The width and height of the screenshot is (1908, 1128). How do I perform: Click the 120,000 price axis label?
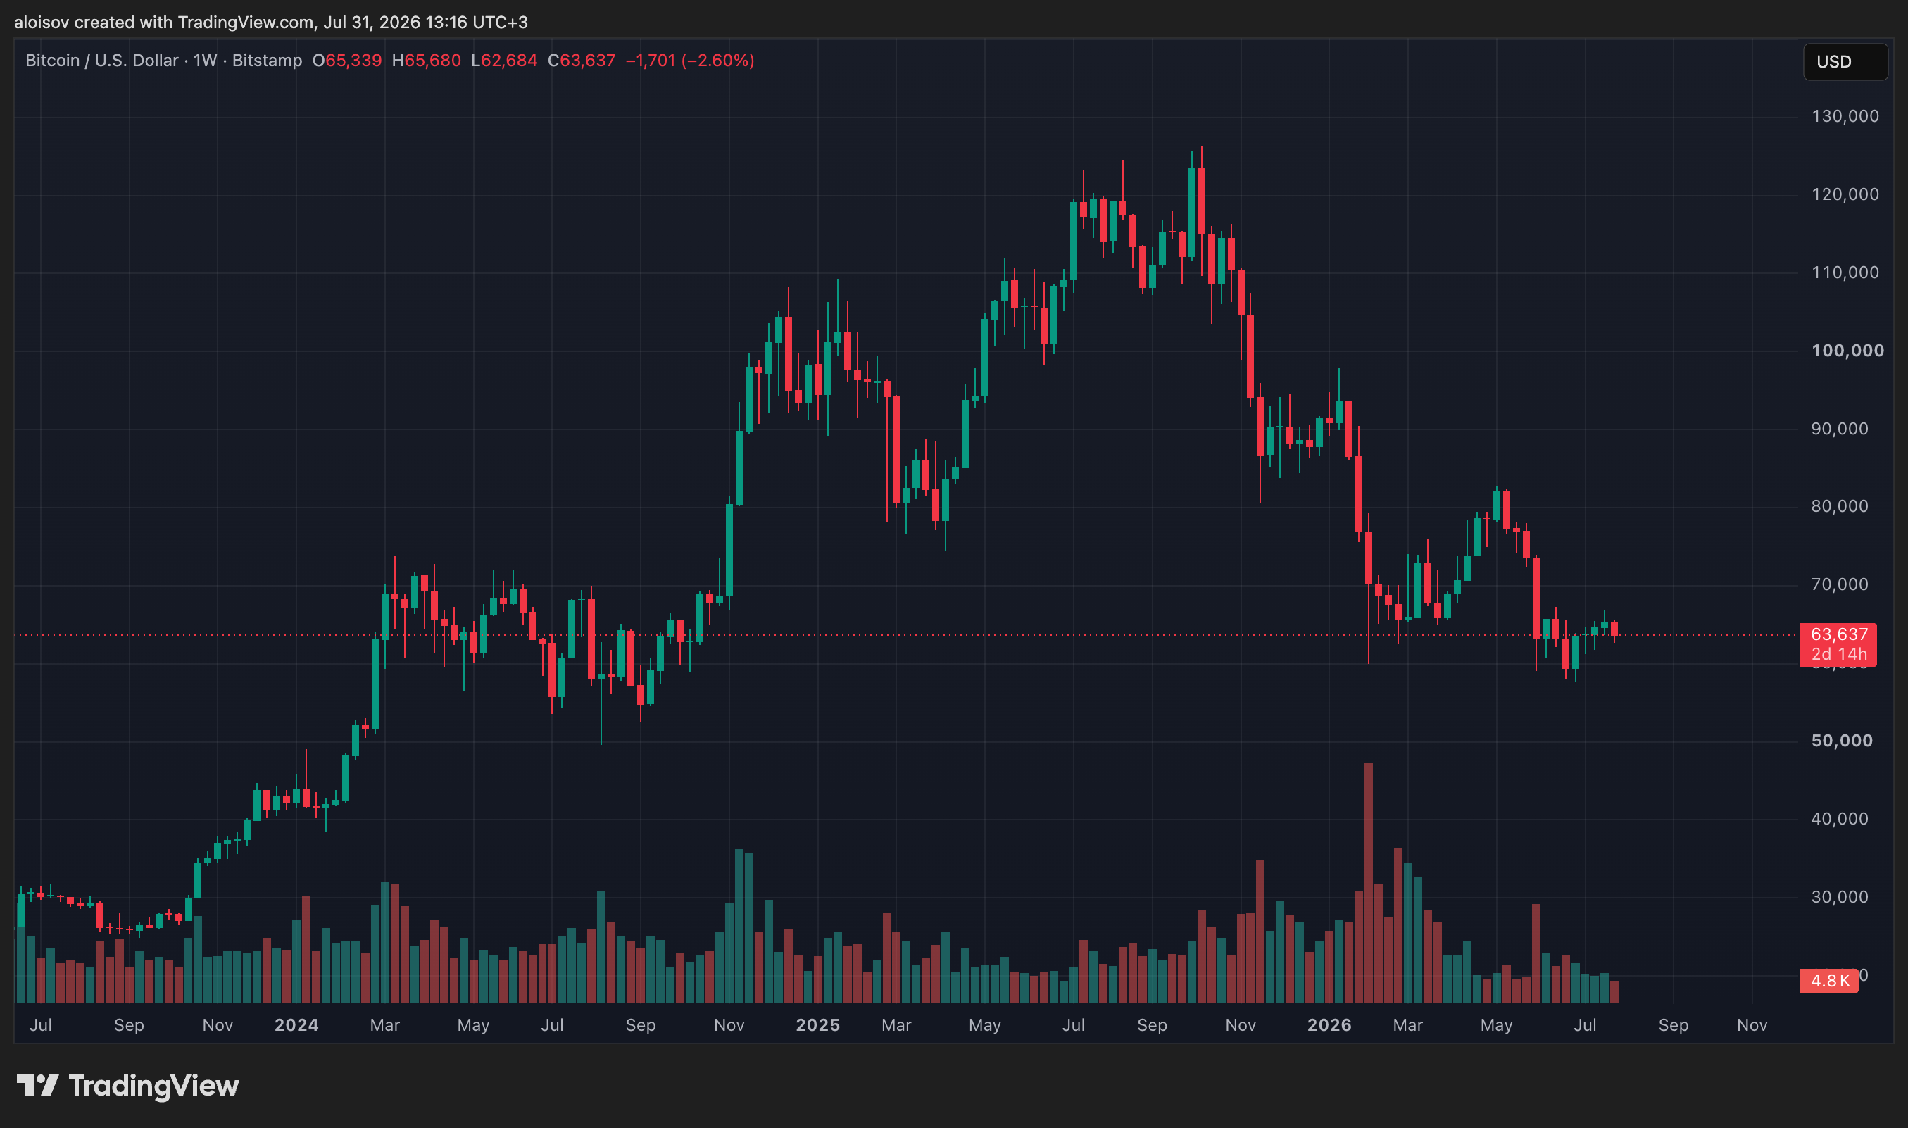[1845, 194]
